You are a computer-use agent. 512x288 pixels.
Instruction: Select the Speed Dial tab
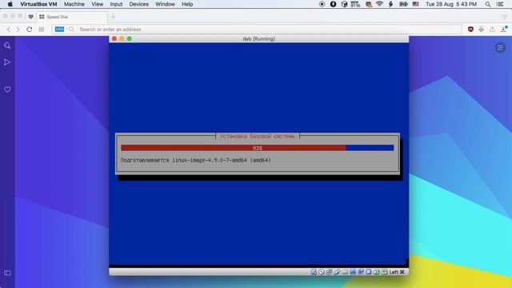tap(72, 17)
